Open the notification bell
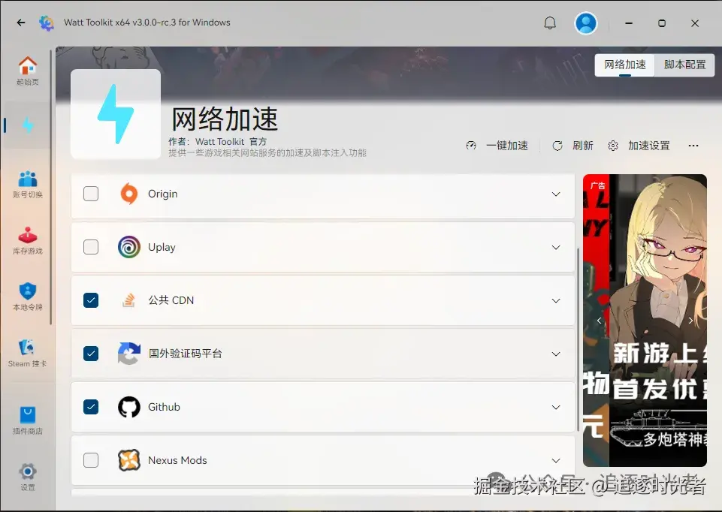This screenshot has width=722, height=512. (x=549, y=23)
